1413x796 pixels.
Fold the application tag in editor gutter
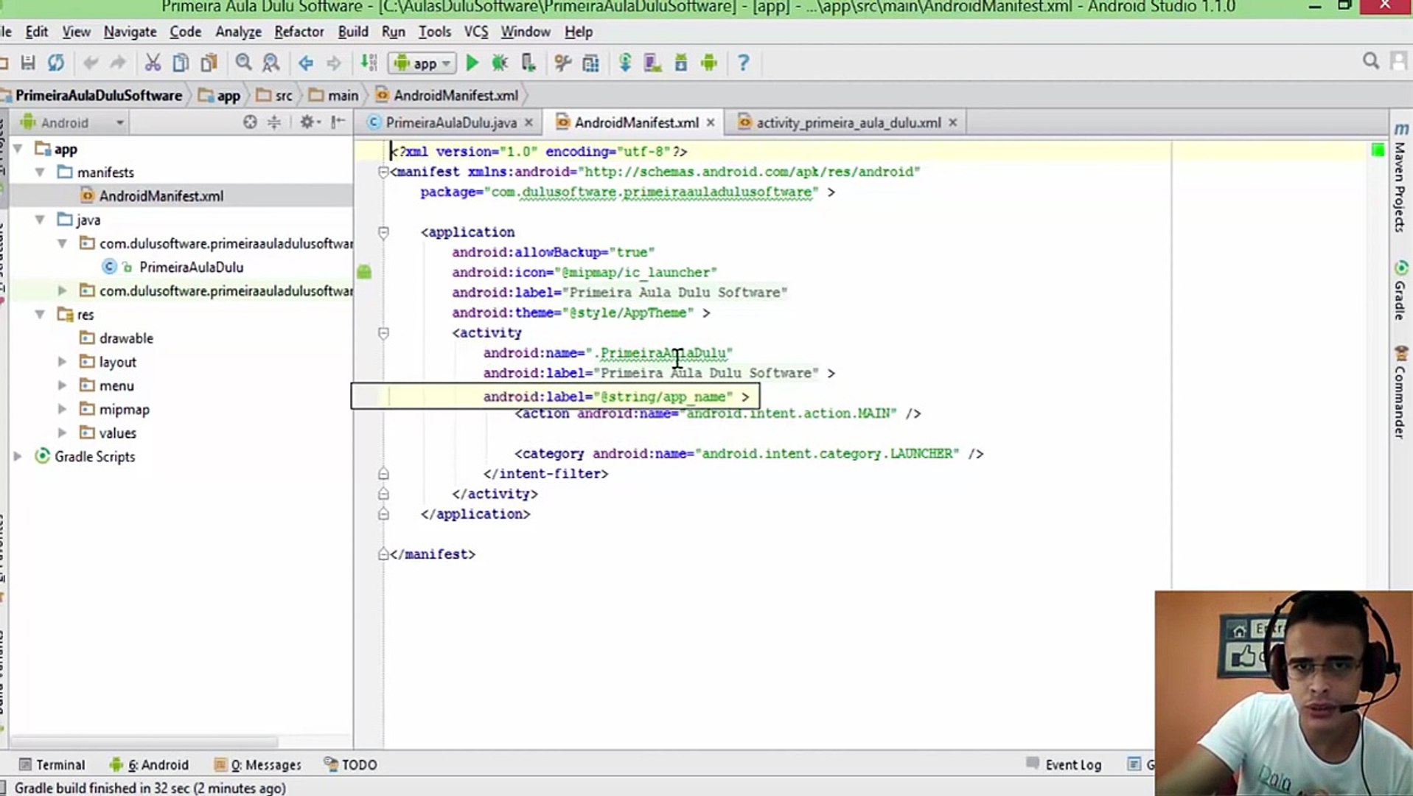(383, 232)
